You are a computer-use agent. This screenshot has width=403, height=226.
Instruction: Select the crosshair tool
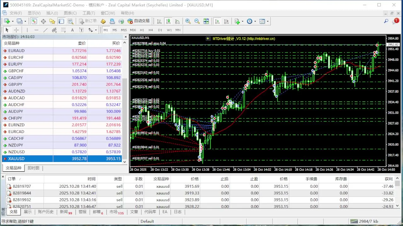tap(16, 30)
